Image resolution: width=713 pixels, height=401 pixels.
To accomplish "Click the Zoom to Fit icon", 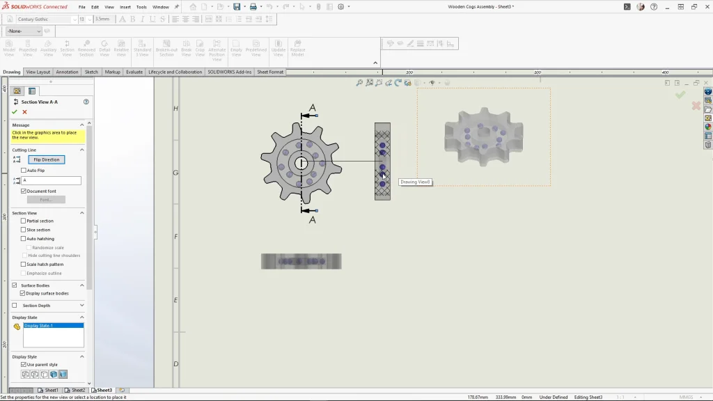I will [x=359, y=83].
